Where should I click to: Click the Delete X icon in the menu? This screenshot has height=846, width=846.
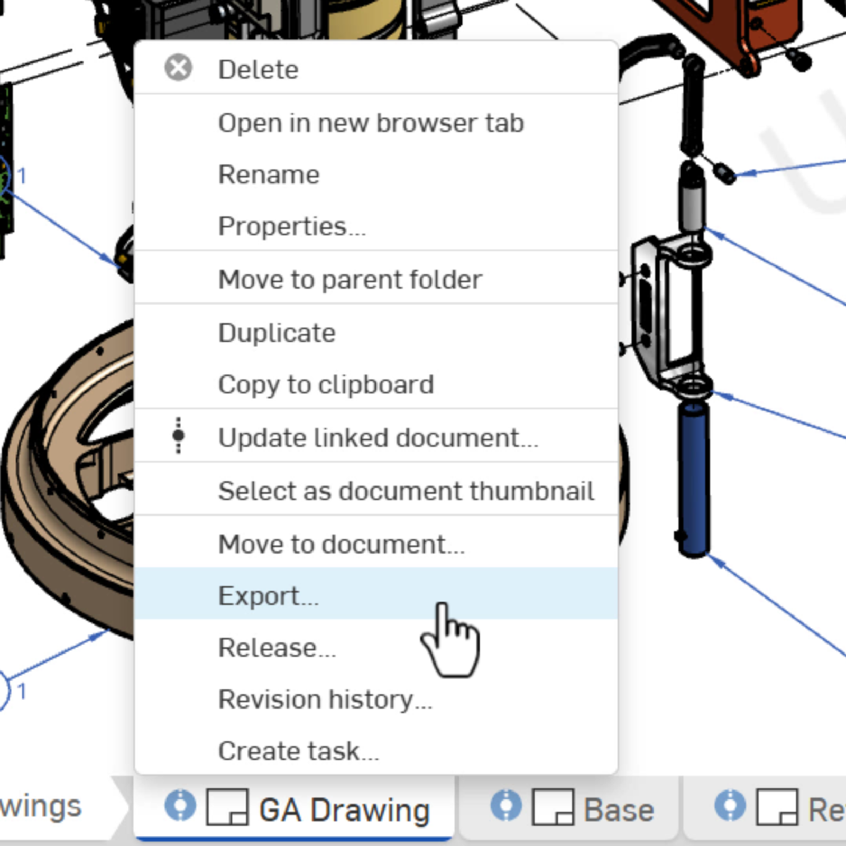[178, 68]
